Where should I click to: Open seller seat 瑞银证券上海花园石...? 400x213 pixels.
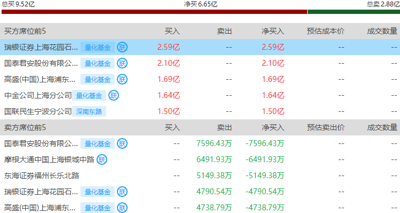[x=41, y=192]
